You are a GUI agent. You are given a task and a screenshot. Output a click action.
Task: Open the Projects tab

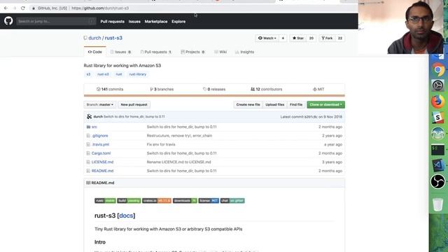tap(192, 52)
